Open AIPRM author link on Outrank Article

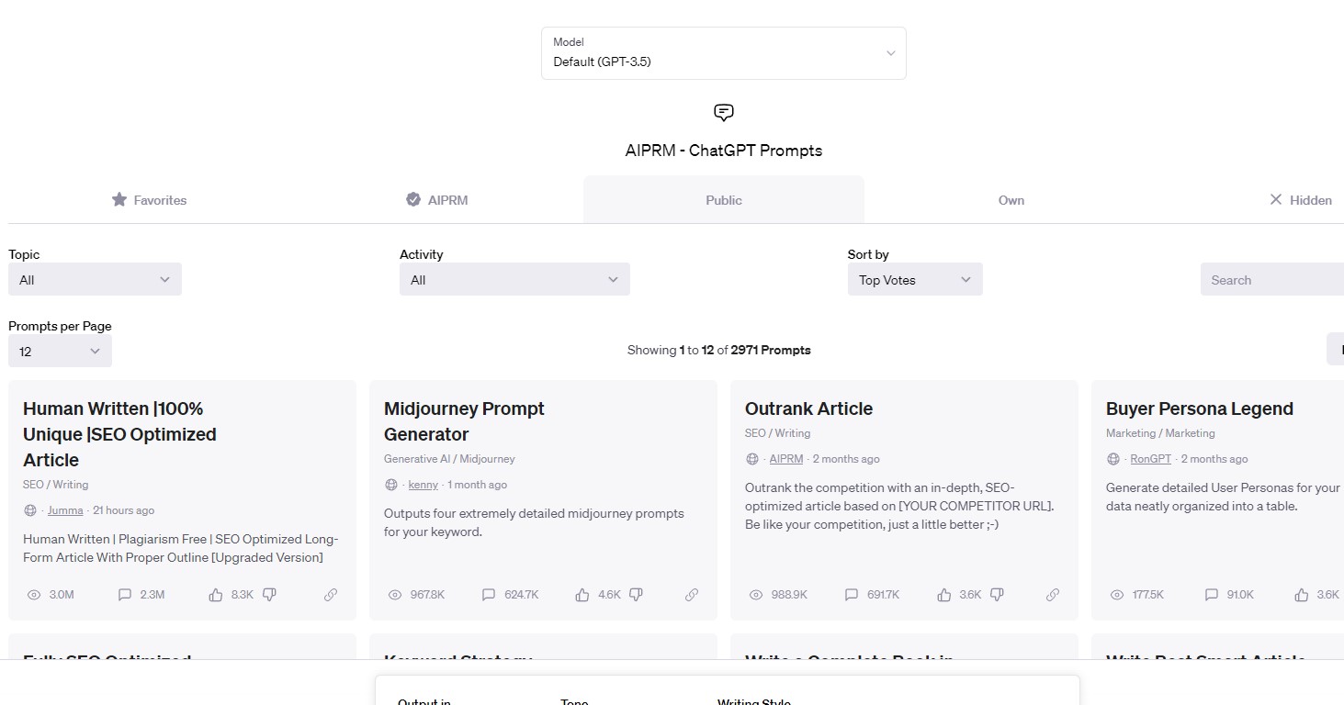click(786, 459)
